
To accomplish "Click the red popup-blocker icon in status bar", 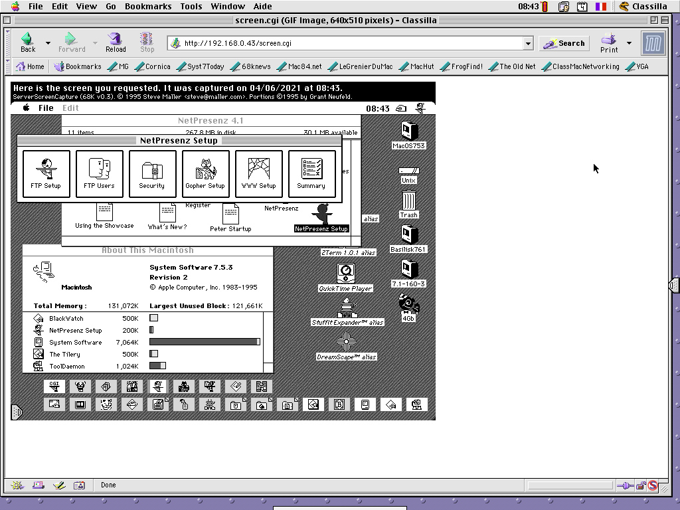I will point(653,485).
